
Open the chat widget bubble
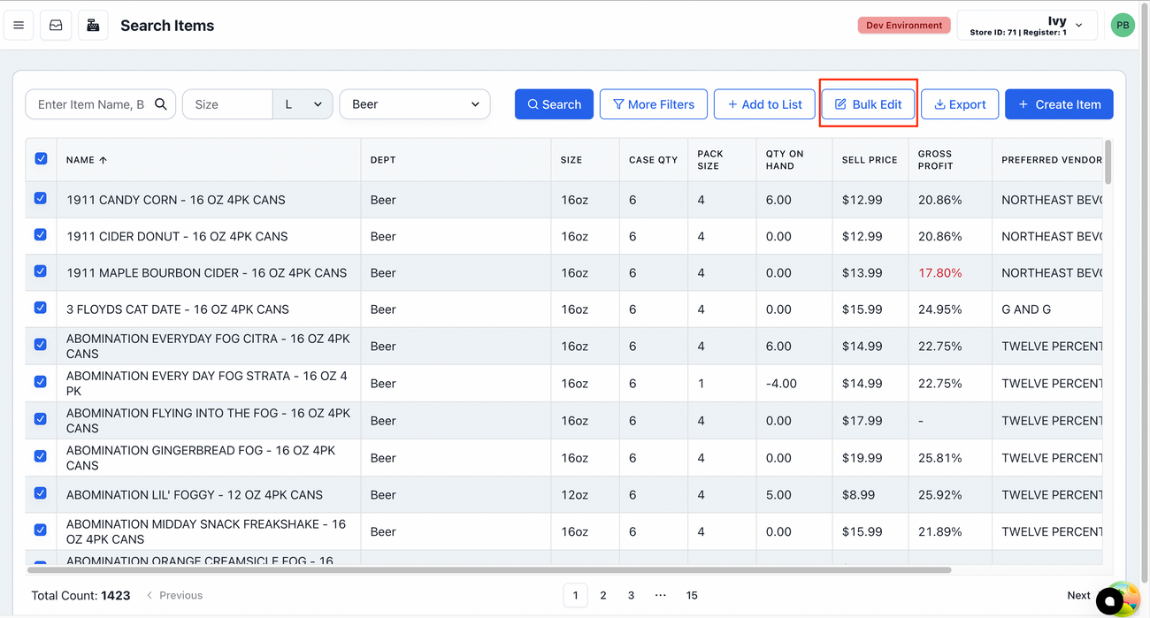(1109, 600)
